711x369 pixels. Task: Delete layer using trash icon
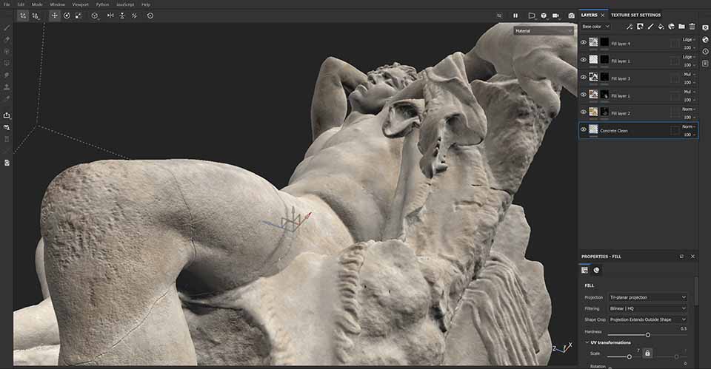692,27
